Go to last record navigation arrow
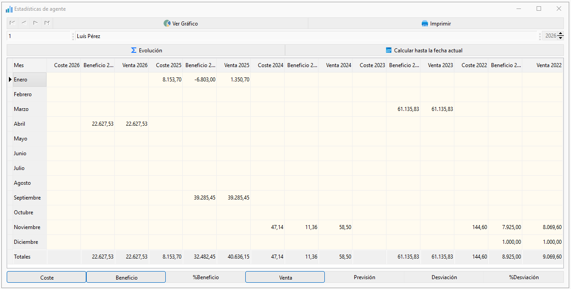The width and height of the screenshot is (571, 289). [x=47, y=23]
